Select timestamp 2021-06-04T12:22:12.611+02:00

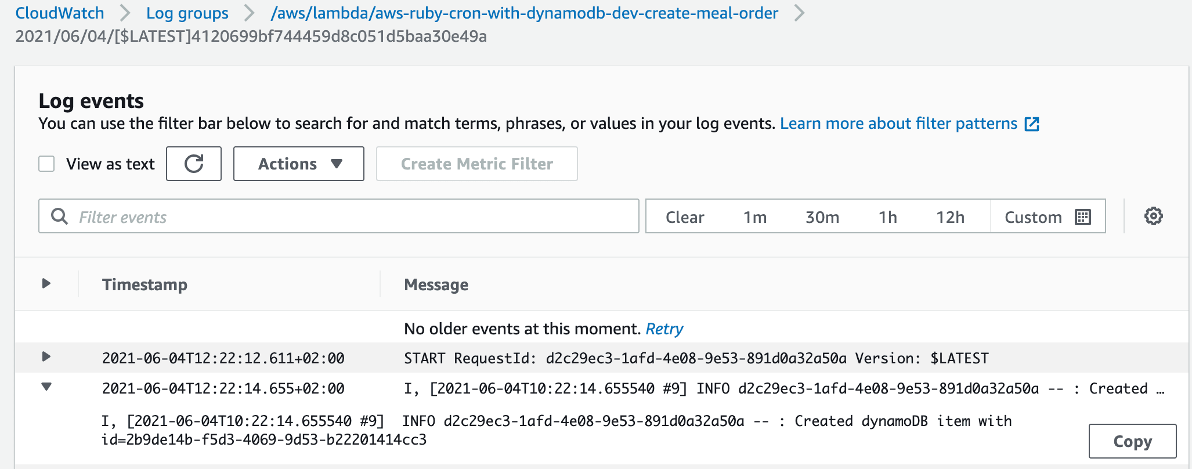coord(223,358)
